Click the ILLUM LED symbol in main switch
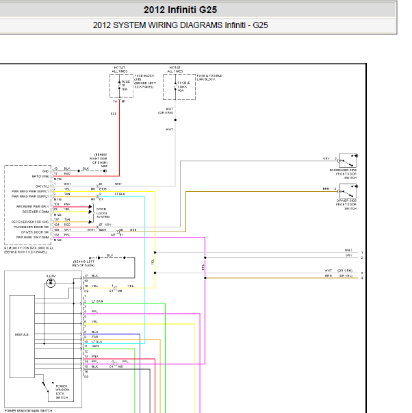412x413 pixels. pos(51,283)
